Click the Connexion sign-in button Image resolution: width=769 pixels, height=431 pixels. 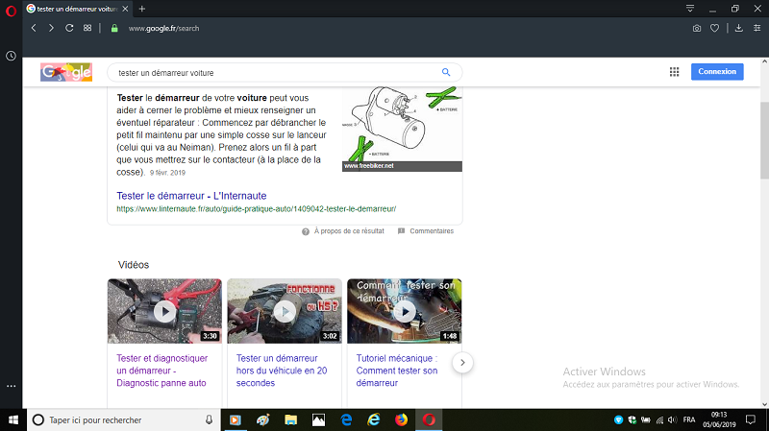717,71
